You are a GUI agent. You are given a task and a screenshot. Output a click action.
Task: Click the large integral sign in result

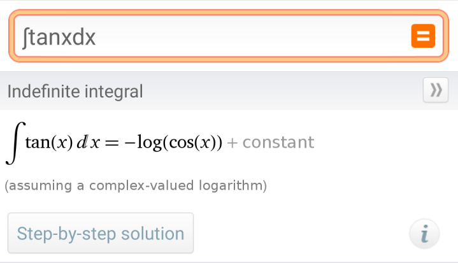click(x=12, y=143)
